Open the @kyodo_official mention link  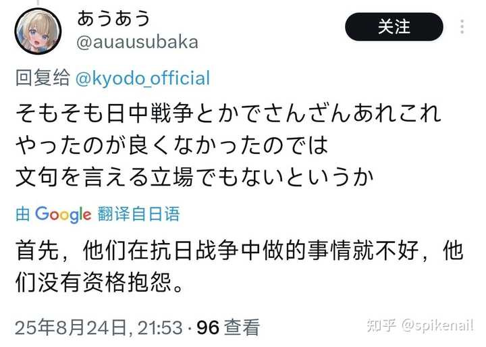pos(143,78)
